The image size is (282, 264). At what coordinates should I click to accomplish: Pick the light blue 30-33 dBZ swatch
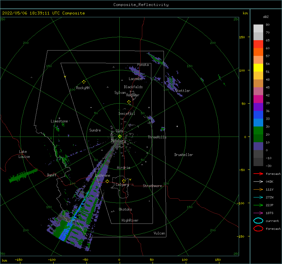coord(258,123)
